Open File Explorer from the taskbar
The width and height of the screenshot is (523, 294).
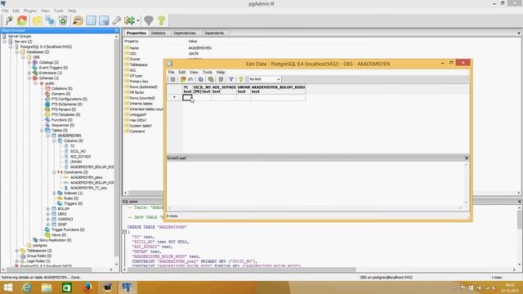coord(47,287)
